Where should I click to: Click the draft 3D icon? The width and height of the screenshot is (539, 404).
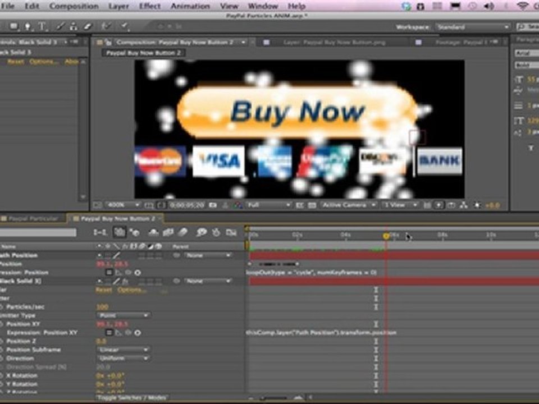point(134,232)
